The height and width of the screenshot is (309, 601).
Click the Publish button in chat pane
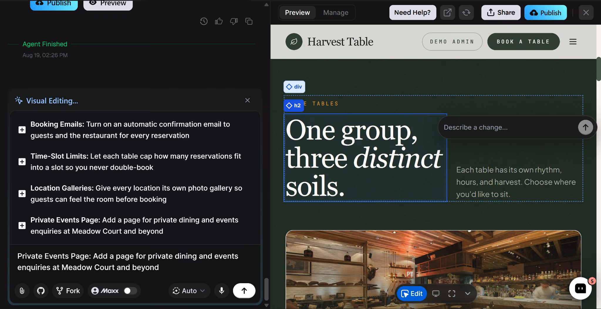pyautogui.click(x=54, y=4)
